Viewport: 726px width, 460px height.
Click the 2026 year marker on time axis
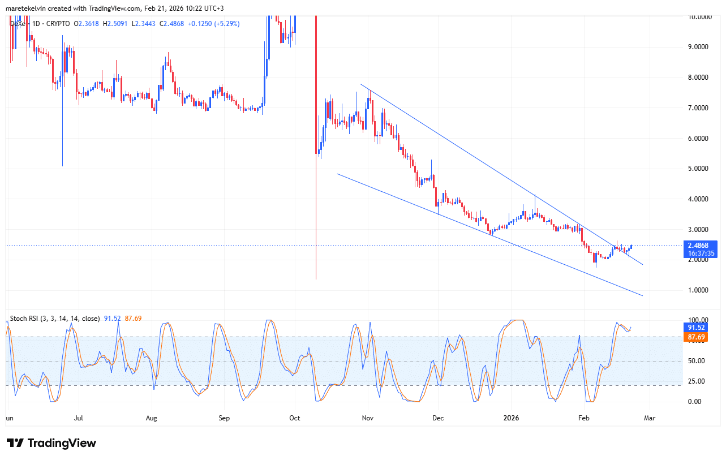[510, 419]
